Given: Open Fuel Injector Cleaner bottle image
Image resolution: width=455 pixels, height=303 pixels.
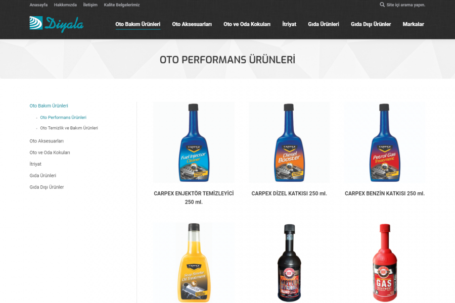Looking at the screenshot, I should (194, 142).
